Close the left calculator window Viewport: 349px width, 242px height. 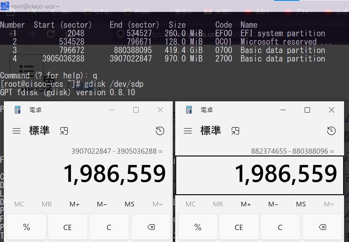point(160,110)
